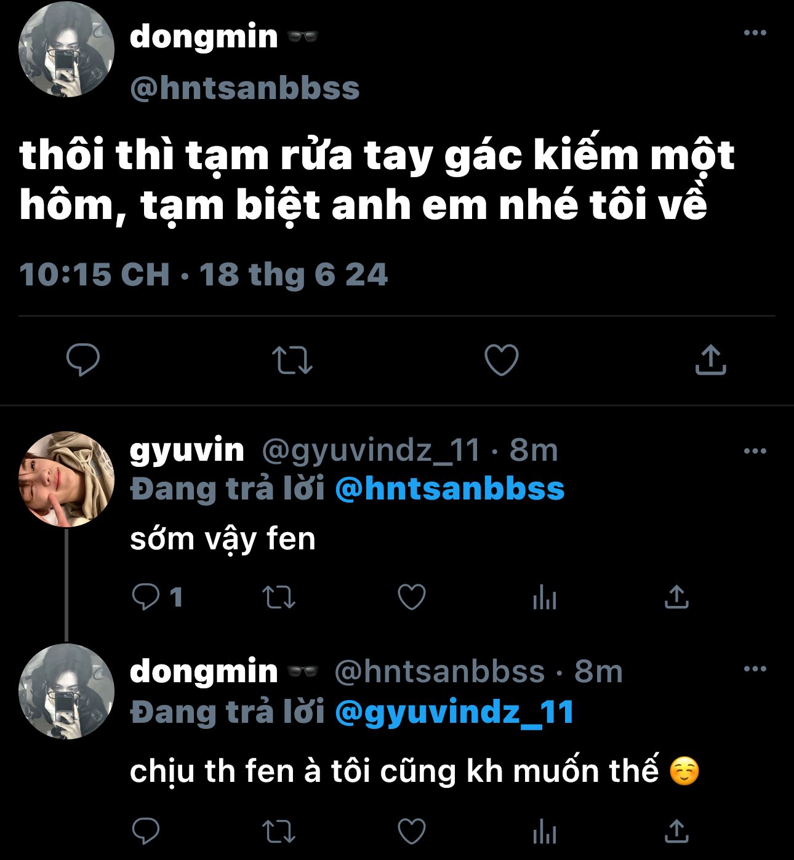View analytics for gyuvin's reply
794x860 pixels.
[545, 597]
